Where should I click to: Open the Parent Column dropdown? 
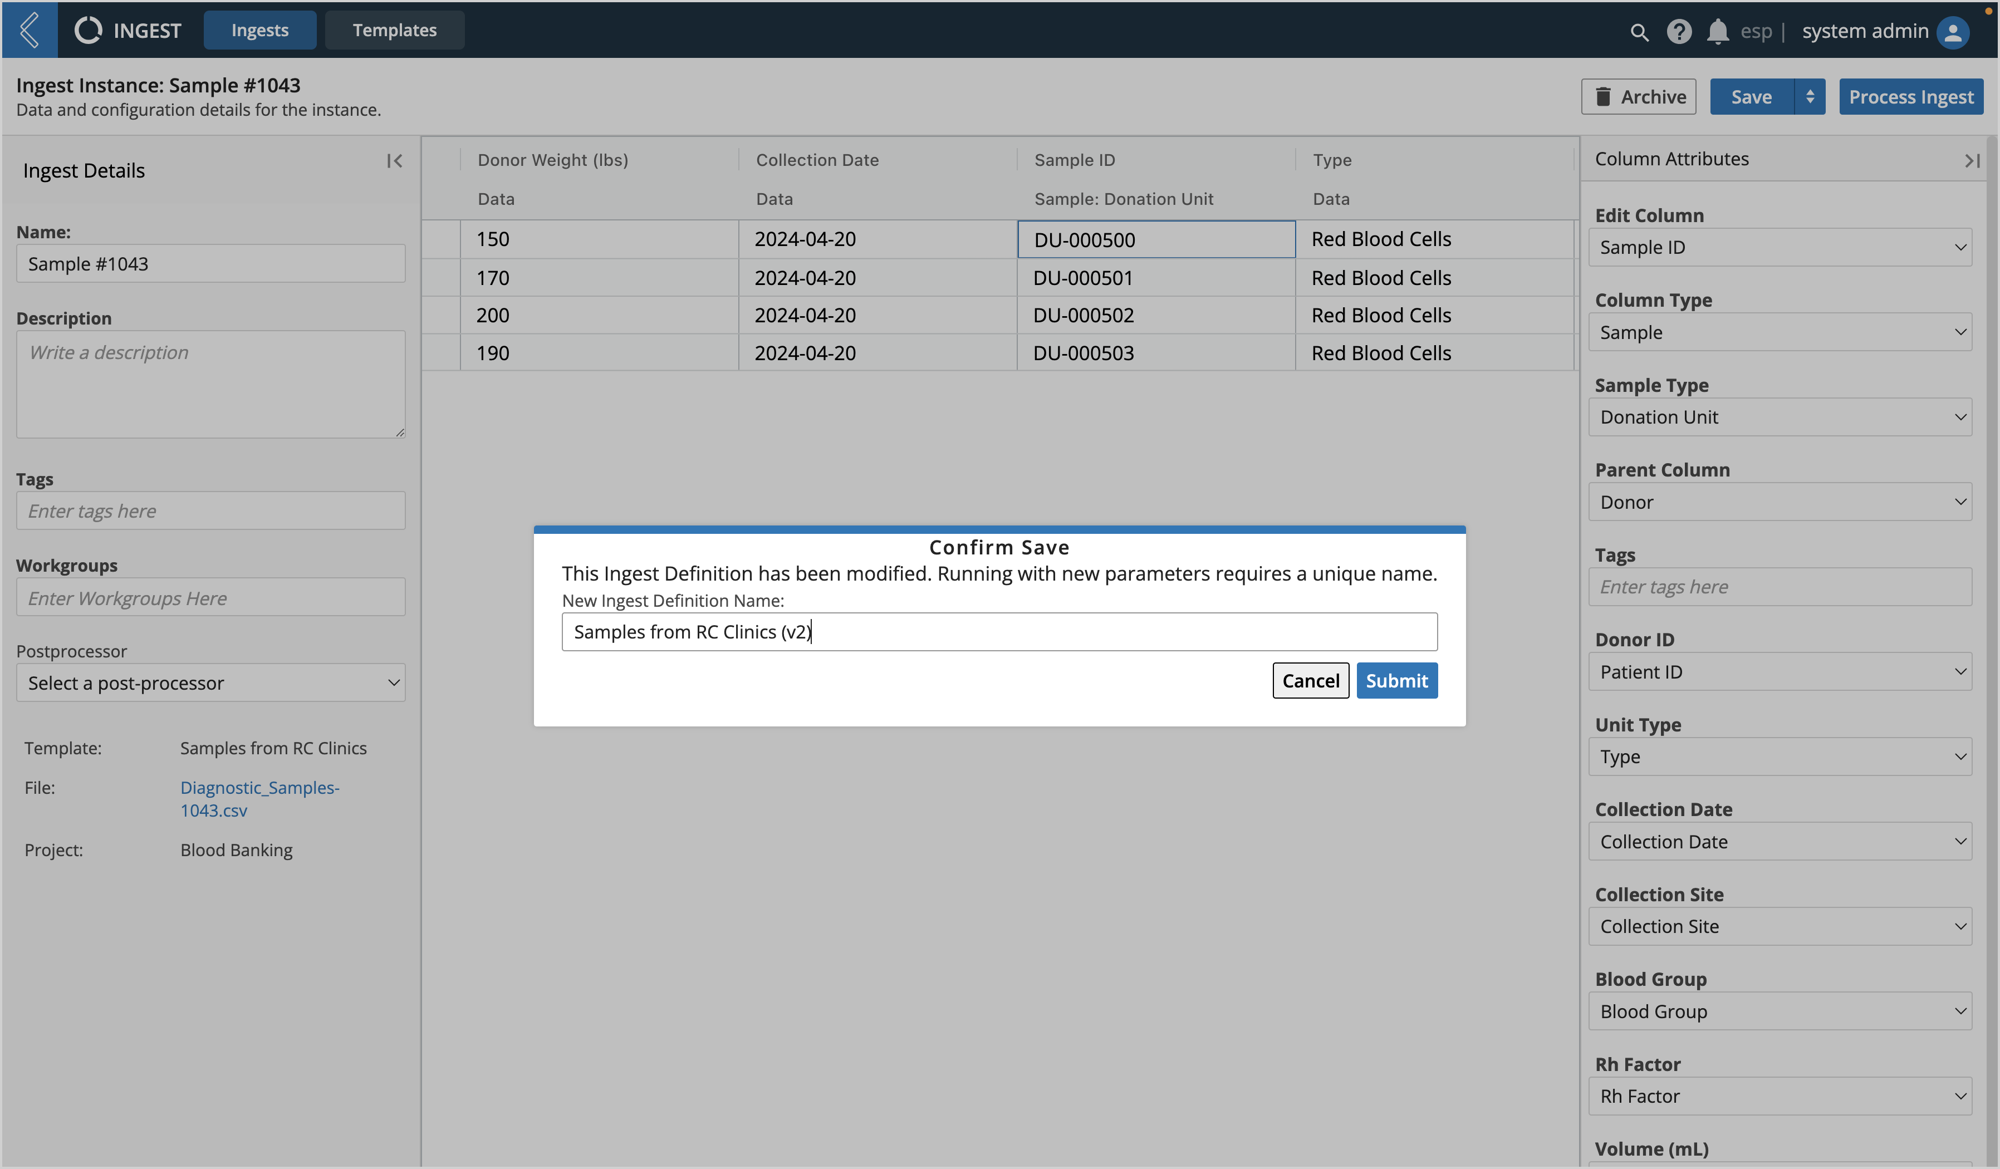(x=1780, y=502)
